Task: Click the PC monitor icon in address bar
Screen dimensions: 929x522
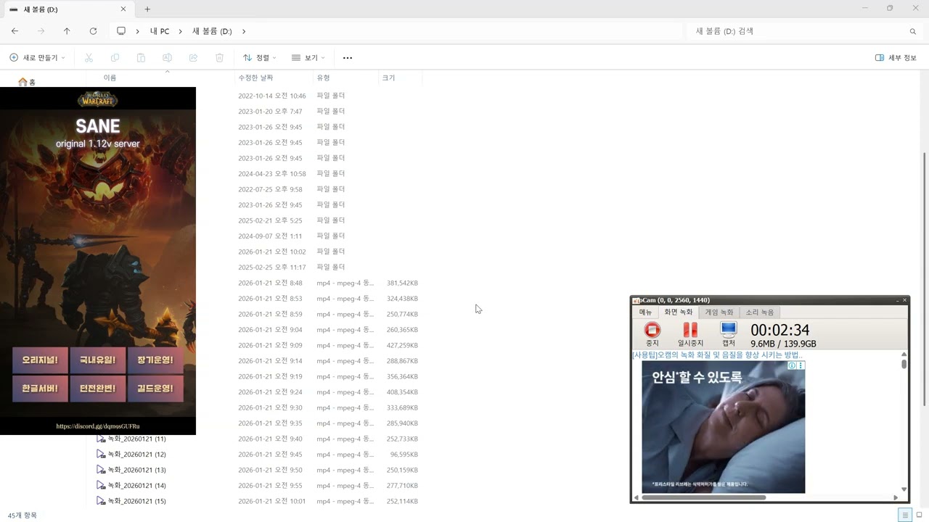Action: click(x=121, y=31)
